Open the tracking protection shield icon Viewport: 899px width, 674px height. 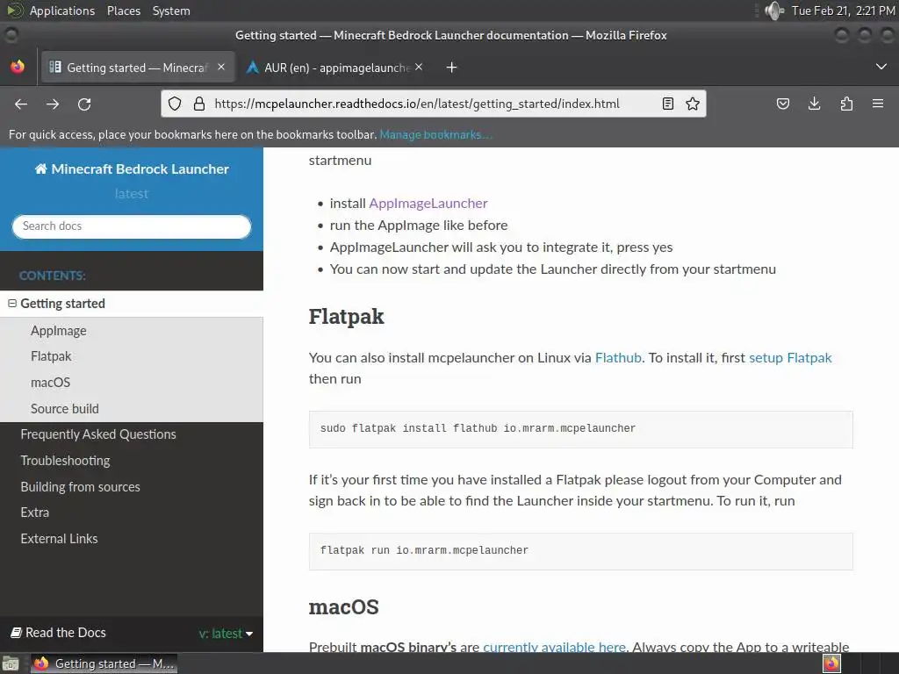tap(175, 104)
